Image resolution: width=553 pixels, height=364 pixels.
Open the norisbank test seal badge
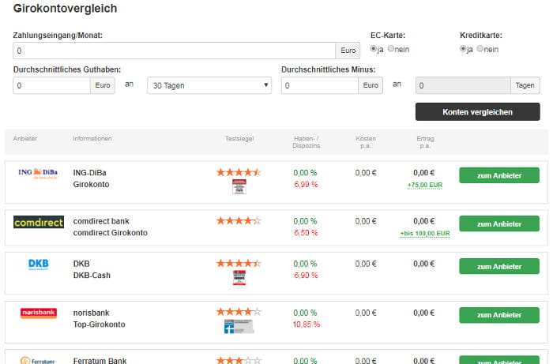tap(239, 326)
